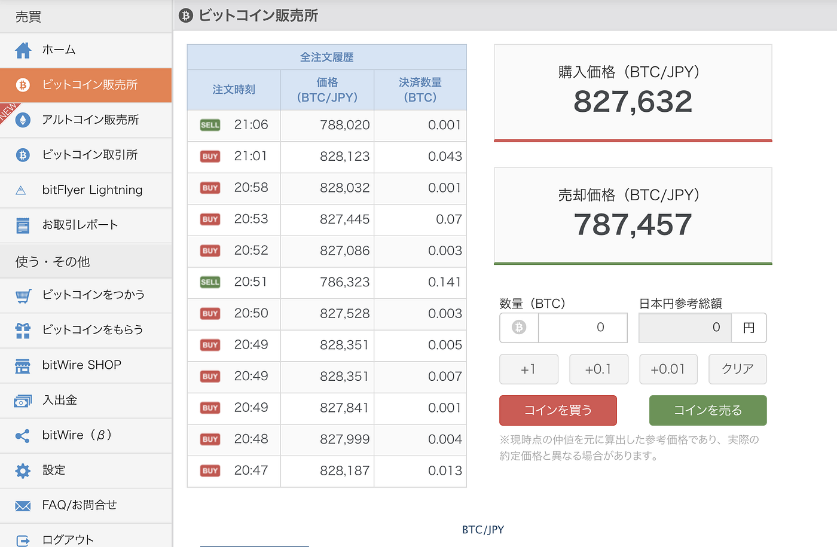Click the Ethereum icon beside アルトコイン販売所
The height and width of the screenshot is (547, 837).
click(23, 120)
